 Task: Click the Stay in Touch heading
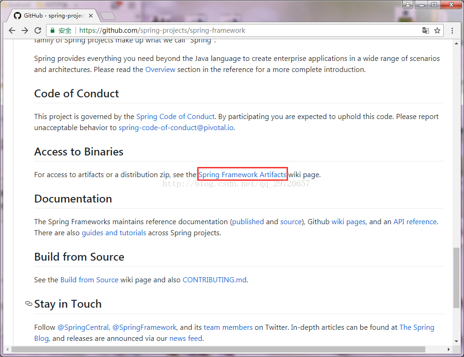point(68,304)
